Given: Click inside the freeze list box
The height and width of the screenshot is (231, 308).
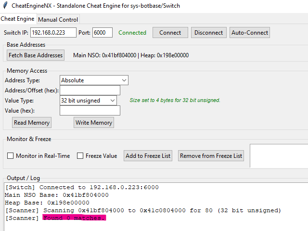Looking at the screenshot, I should [x=279, y=156].
